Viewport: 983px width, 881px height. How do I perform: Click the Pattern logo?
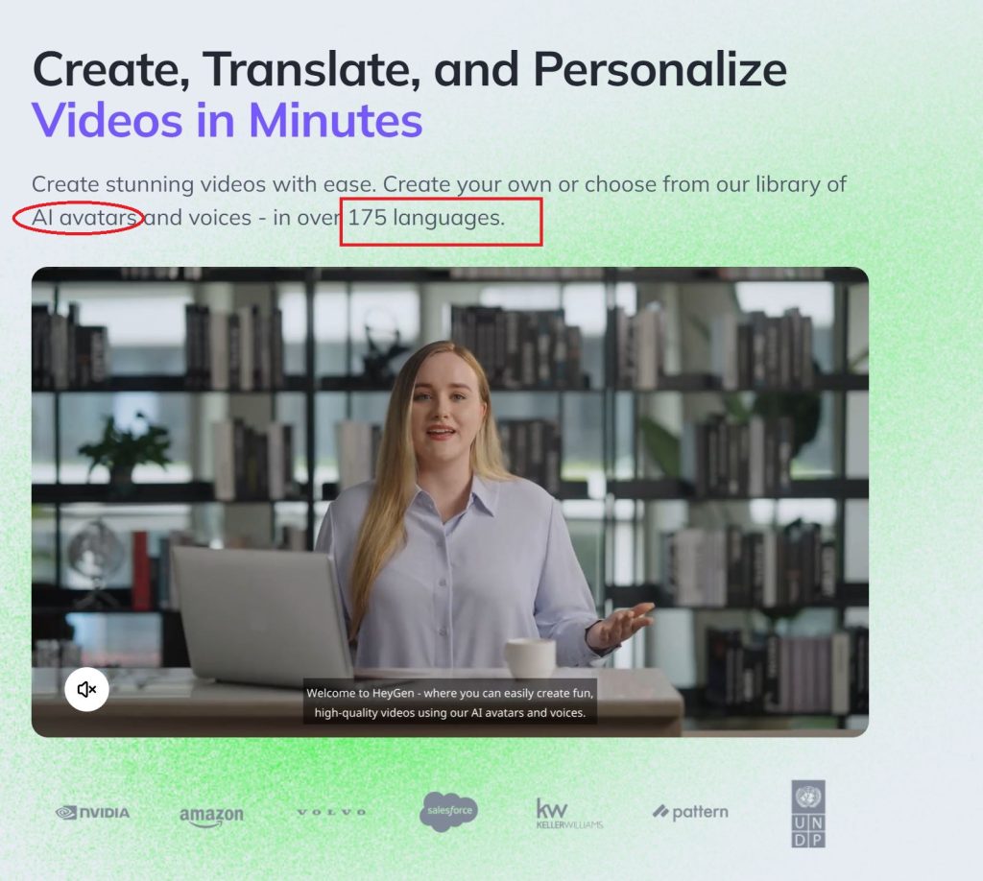(690, 812)
